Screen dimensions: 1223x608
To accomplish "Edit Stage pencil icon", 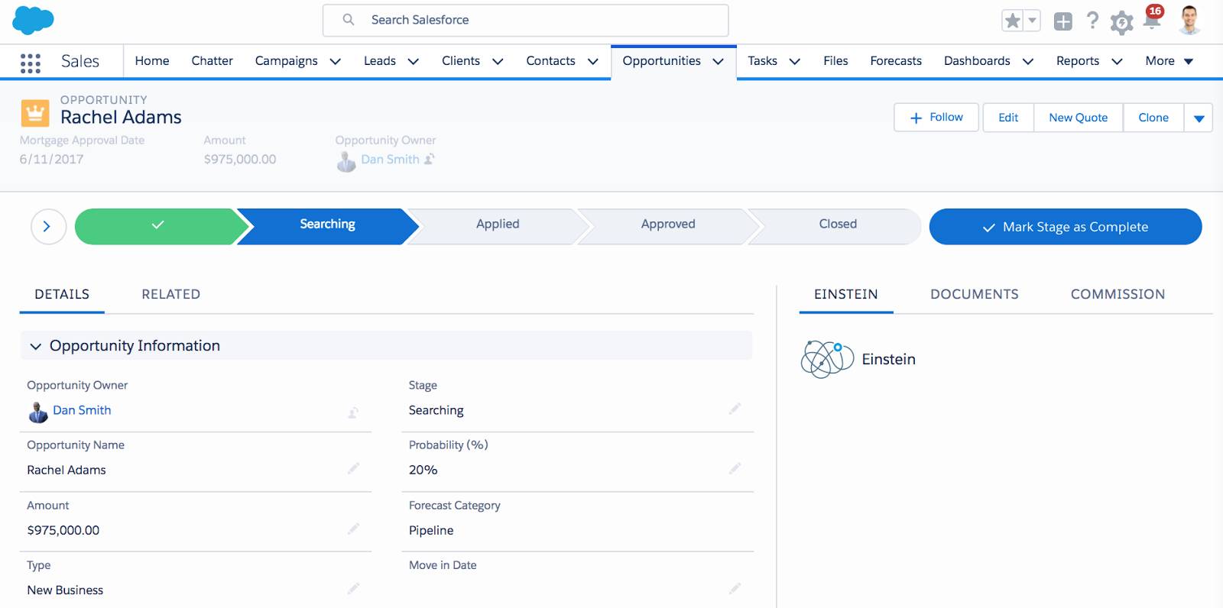I will tap(735, 409).
